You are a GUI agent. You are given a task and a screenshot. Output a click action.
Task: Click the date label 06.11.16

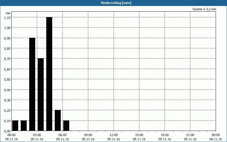(216, 139)
